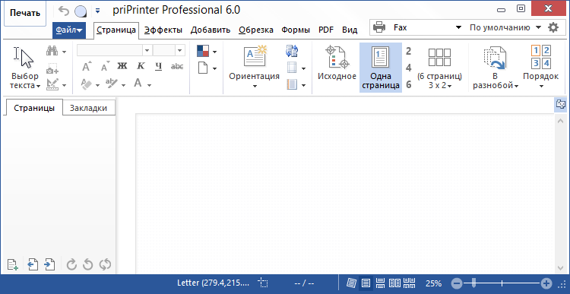Image resolution: width=570 pixels, height=294 pixels.
Task: Toggle underline Ч formatting
Action: click(x=159, y=67)
